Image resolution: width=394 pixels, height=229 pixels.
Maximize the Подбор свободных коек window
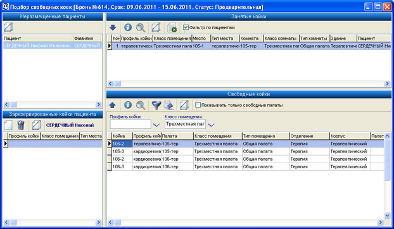coord(378,7)
